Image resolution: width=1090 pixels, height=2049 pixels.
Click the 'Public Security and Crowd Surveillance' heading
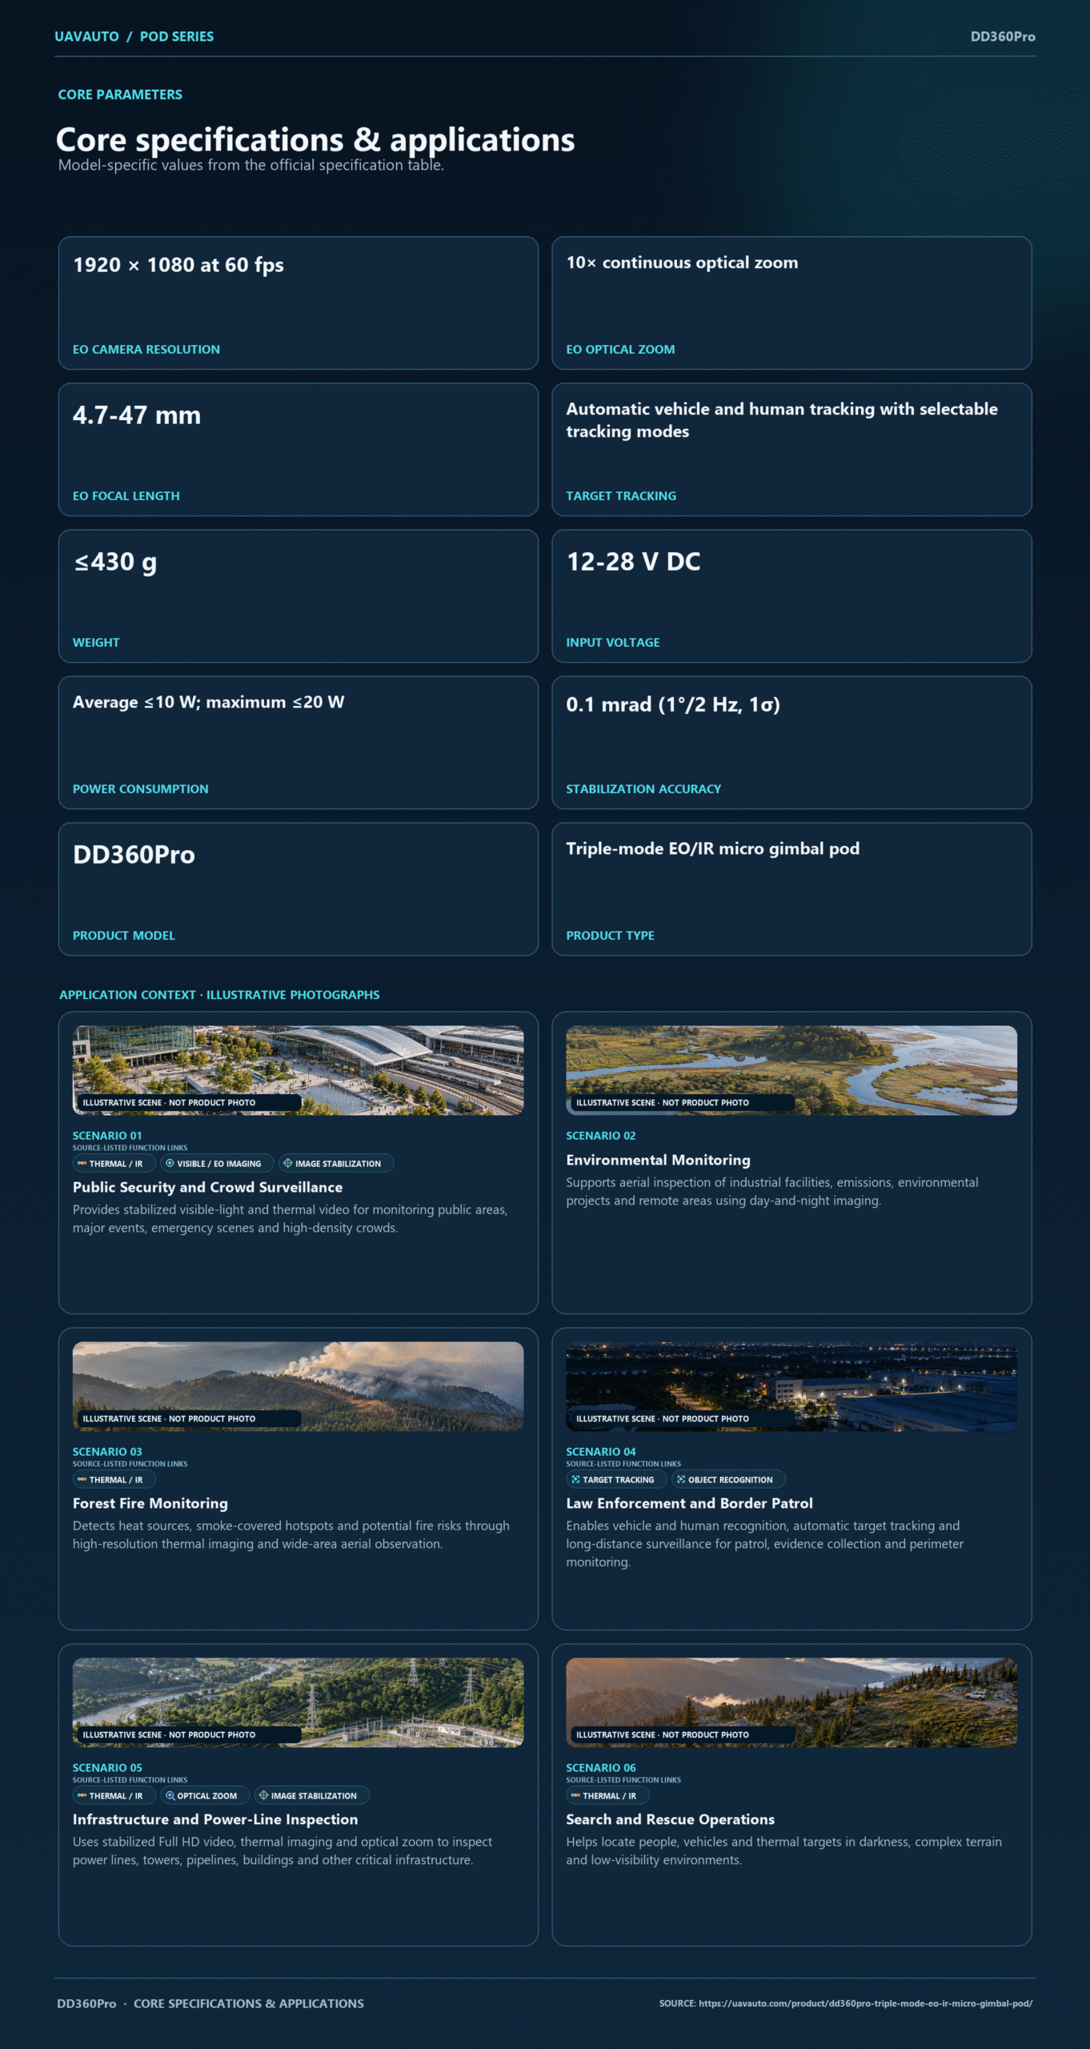coord(207,1187)
